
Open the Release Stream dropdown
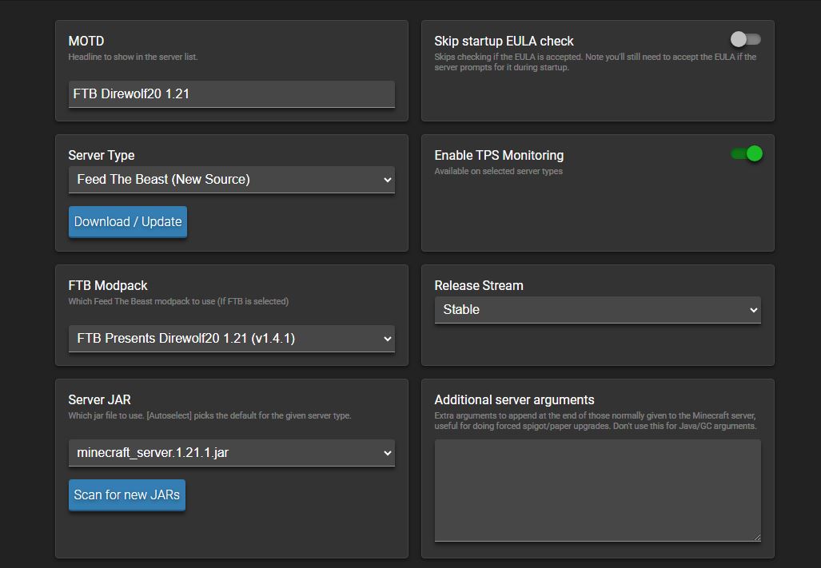(x=597, y=310)
